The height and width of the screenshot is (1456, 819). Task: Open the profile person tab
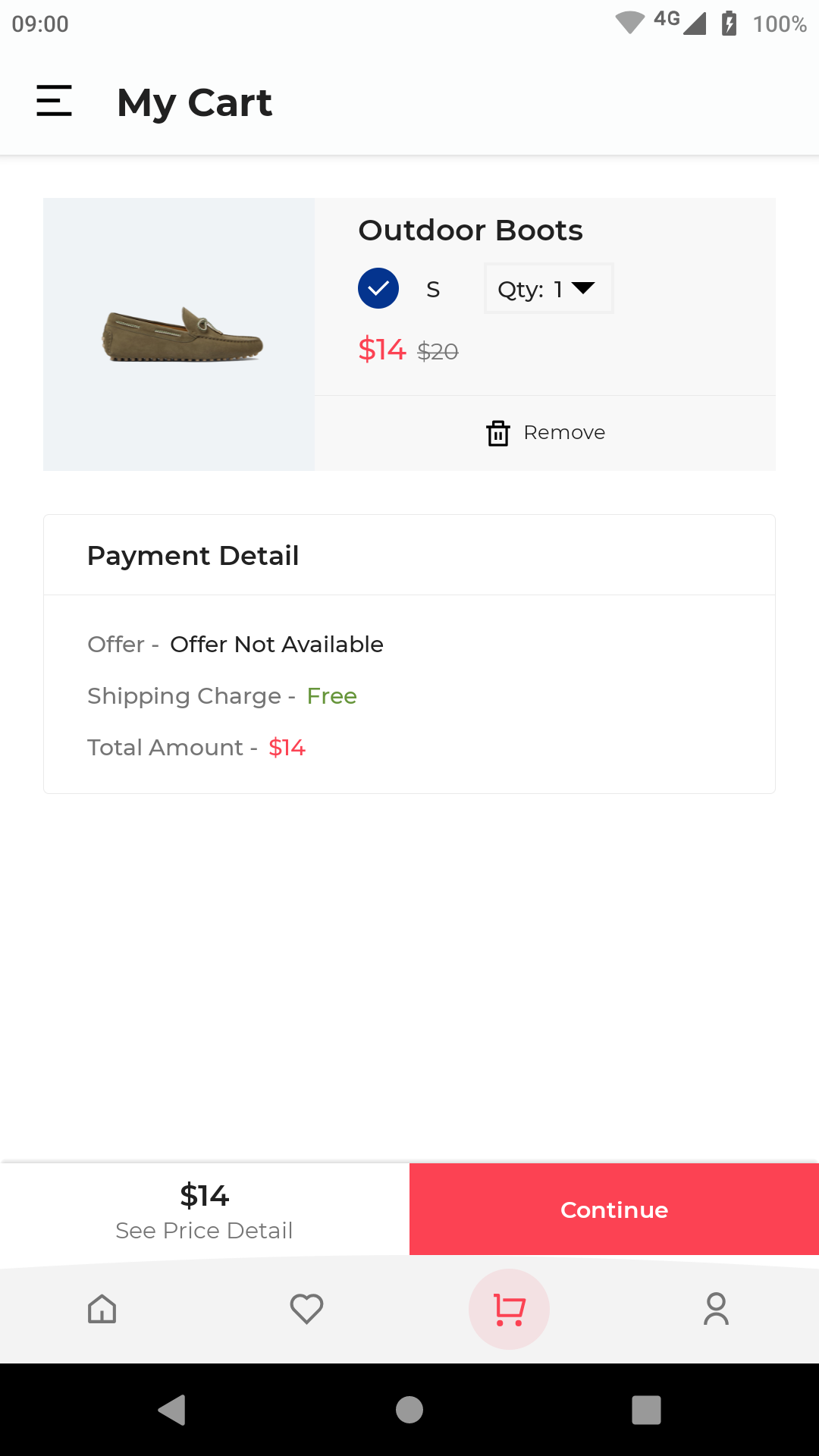[717, 1309]
